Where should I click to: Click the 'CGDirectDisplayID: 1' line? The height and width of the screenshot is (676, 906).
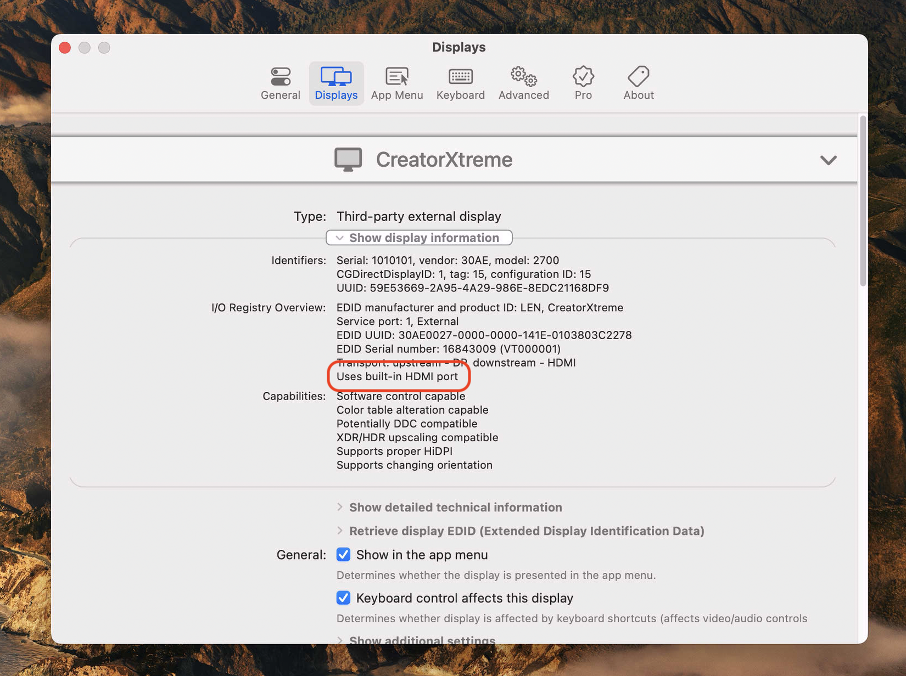463,274
